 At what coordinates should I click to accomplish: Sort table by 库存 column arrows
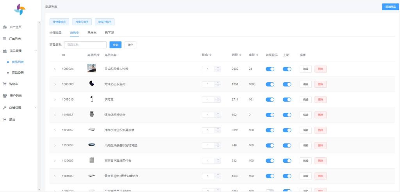click(257, 55)
